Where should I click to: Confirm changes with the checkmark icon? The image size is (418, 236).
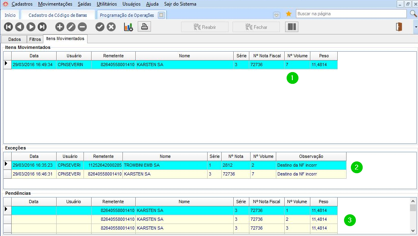coord(100,27)
